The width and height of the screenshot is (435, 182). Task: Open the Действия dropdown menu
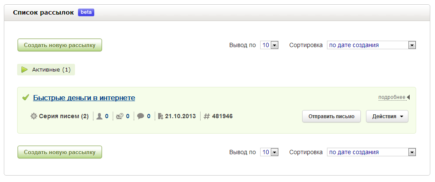[387, 116]
